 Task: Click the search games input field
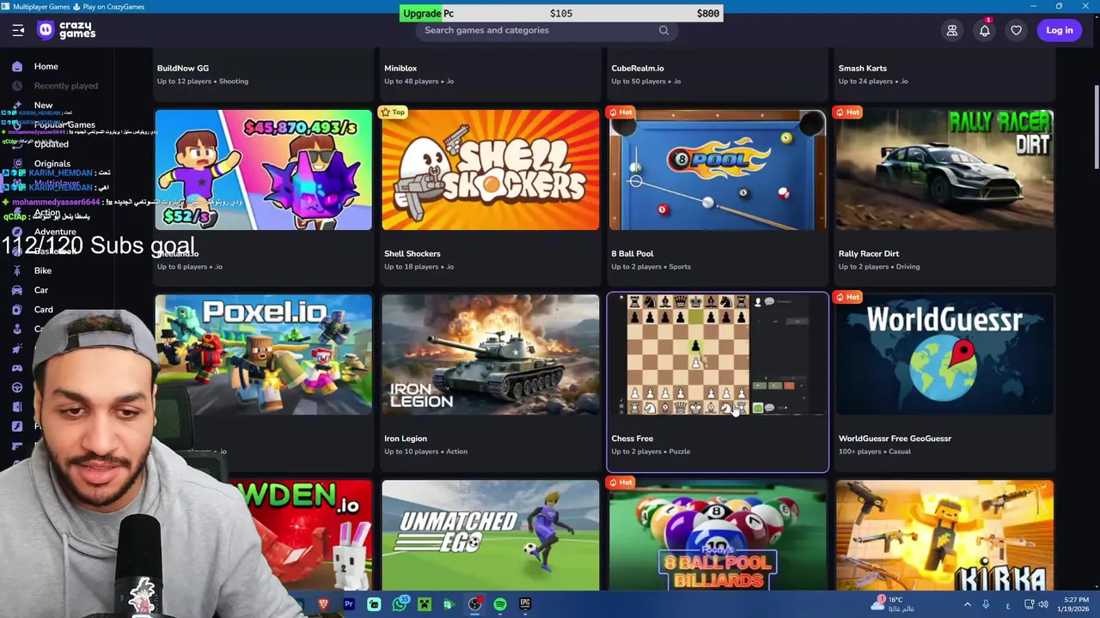546,30
